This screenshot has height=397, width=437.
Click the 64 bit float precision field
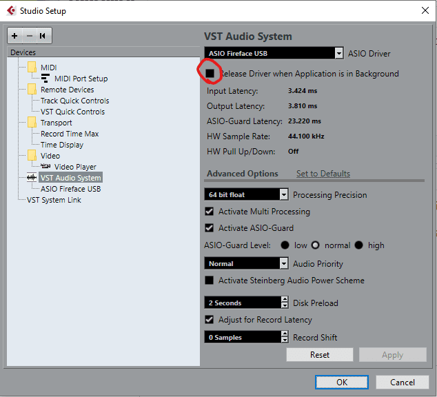coord(242,194)
